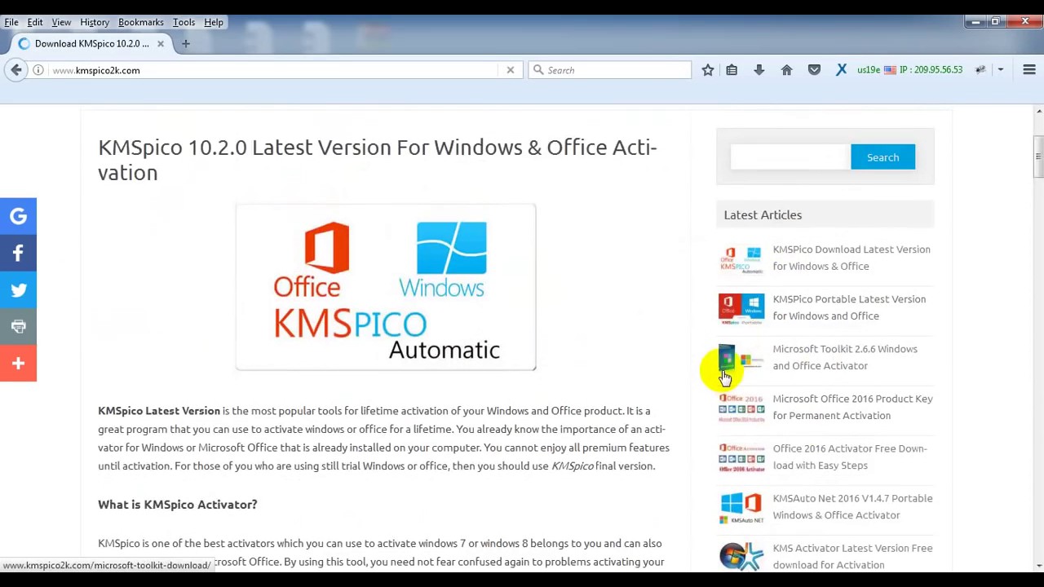Click the 'What is KMSpico Activator?' heading

tap(178, 505)
